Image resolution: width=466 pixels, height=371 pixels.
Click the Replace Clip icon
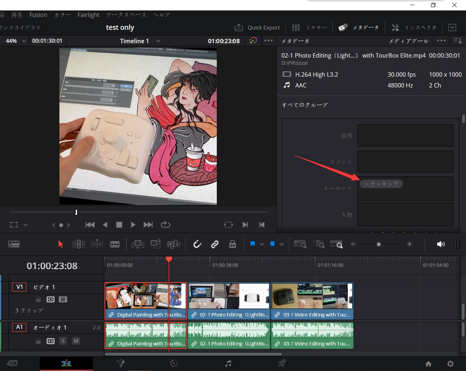(x=174, y=244)
